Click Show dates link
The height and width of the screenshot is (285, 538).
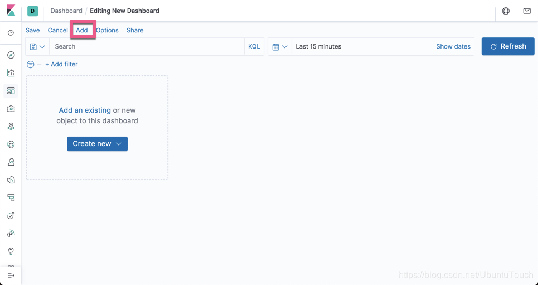click(453, 46)
